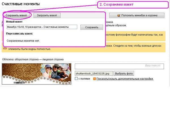Click the "Счастливые моменты" page heading

(21, 4)
